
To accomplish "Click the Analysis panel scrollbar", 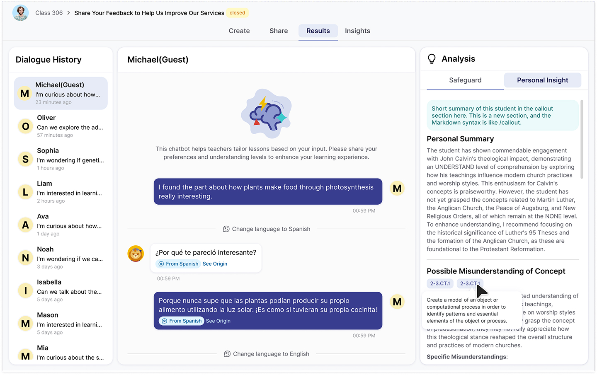I will pos(582,139).
